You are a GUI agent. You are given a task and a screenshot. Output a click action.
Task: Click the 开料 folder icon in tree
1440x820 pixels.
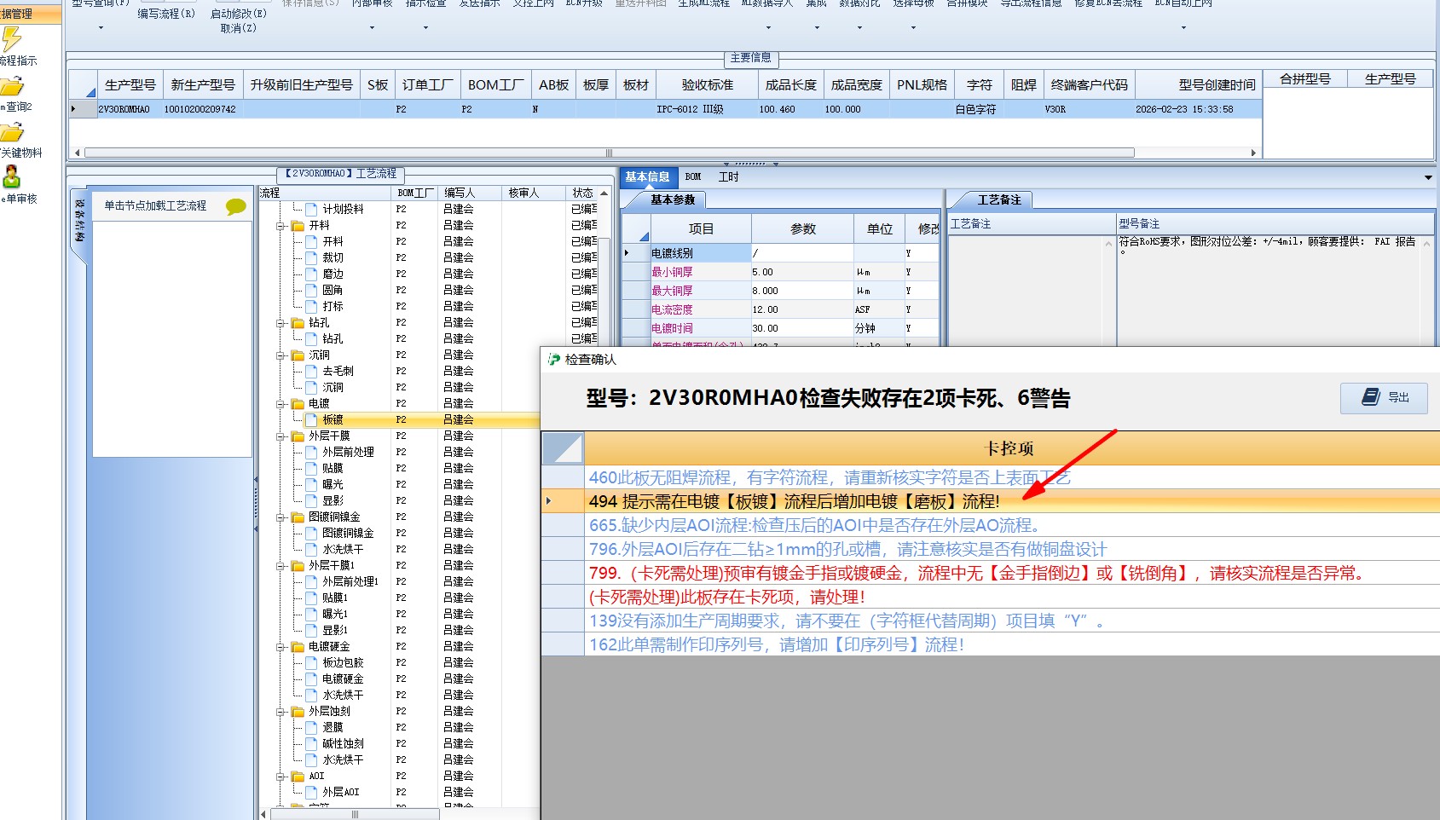(x=298, y=226)
